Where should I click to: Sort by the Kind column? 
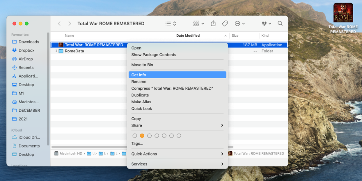[x=265, y=36]
